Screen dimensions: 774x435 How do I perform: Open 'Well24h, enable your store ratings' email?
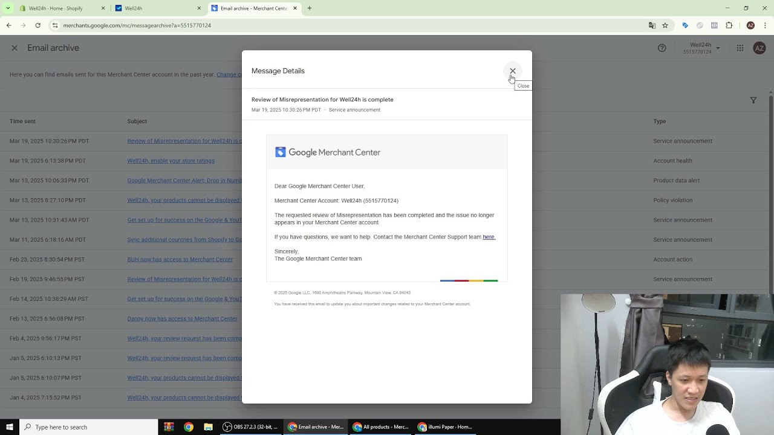171,161
